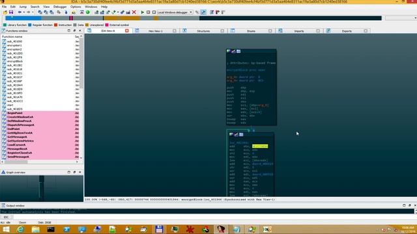Image resolution: width=417 pixels, height=234 pixels.
Task: Open the command prompt taskbar icon
Action: (51, 229)
